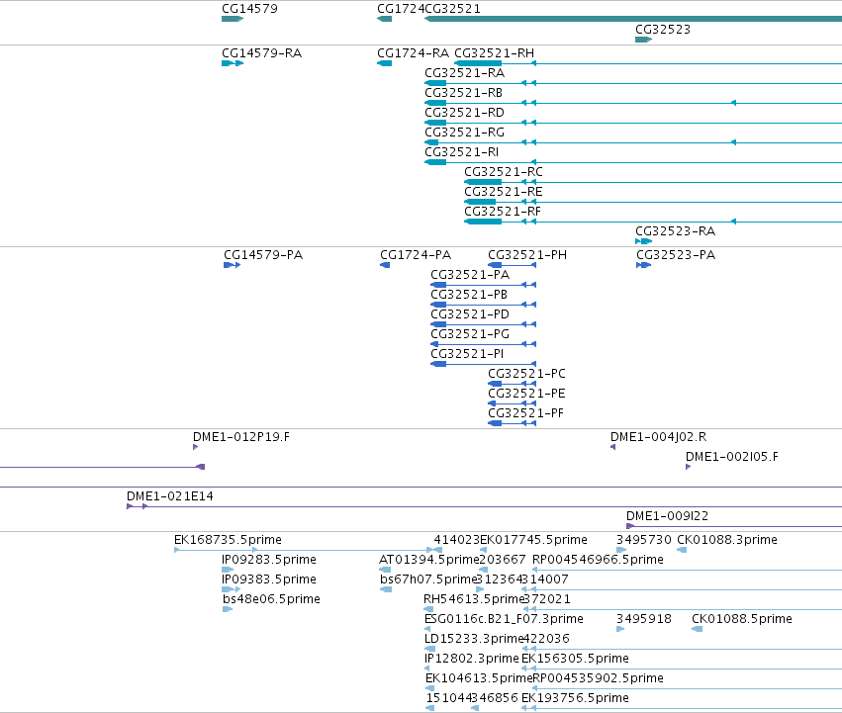This screenshot has height=713, width=842.
Task: Open EST IP09283.5prime
Action: 269,560
